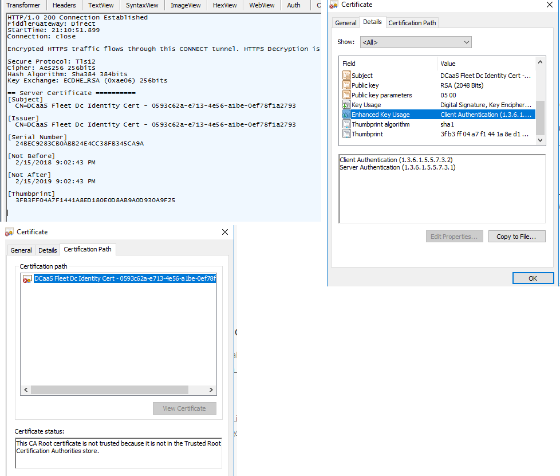Click the Public key field icon

pyautogui.click(x=346, y=85)
